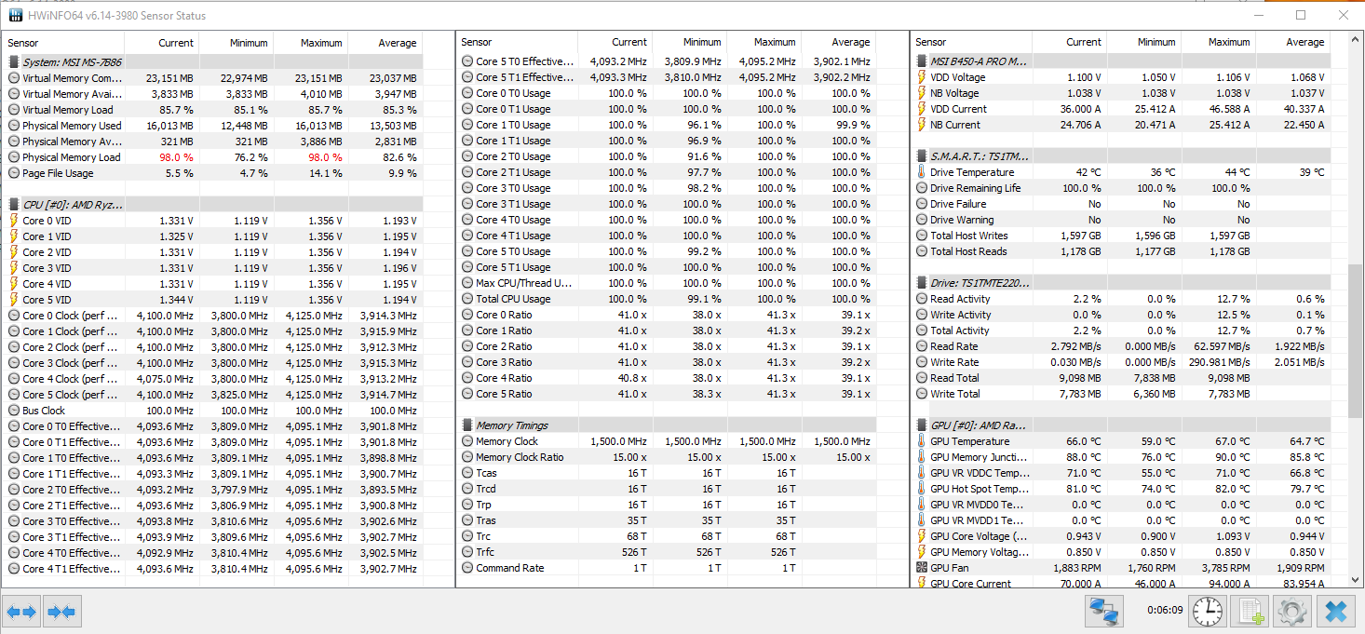Click the MSI B450-A PRO group icon
The width and height of the screenshot is (1365, 634).
pyautogui.click(x=922, y=61)
